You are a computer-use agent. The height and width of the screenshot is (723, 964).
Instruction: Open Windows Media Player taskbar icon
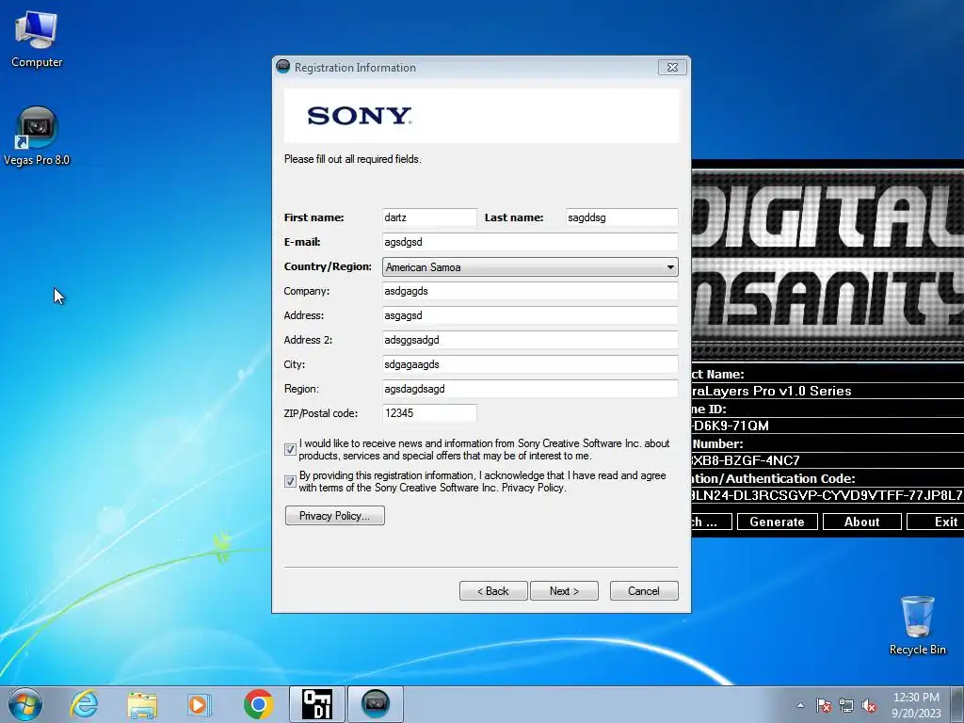pyautogui.click(x=200, y=704)
